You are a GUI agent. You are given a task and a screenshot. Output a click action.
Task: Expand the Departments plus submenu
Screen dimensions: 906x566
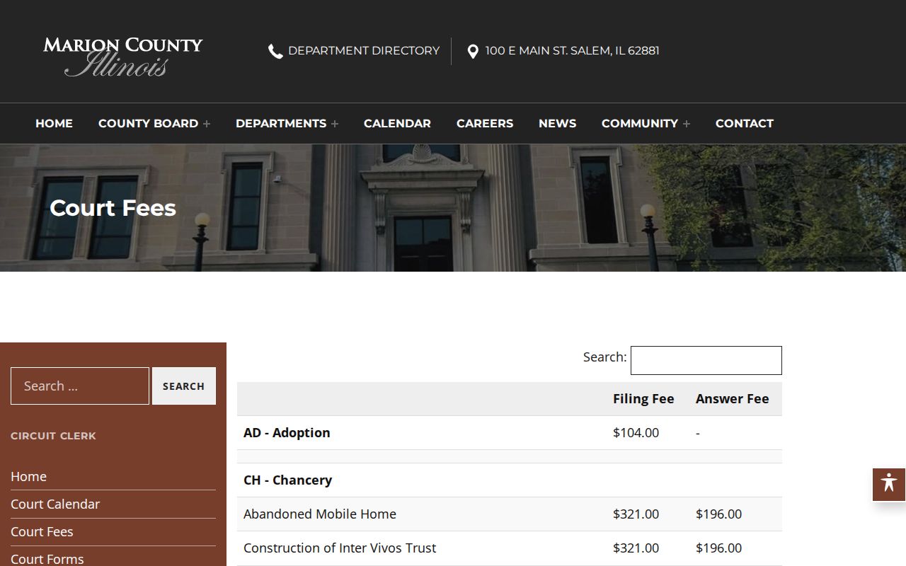click(x=335, y=124)
